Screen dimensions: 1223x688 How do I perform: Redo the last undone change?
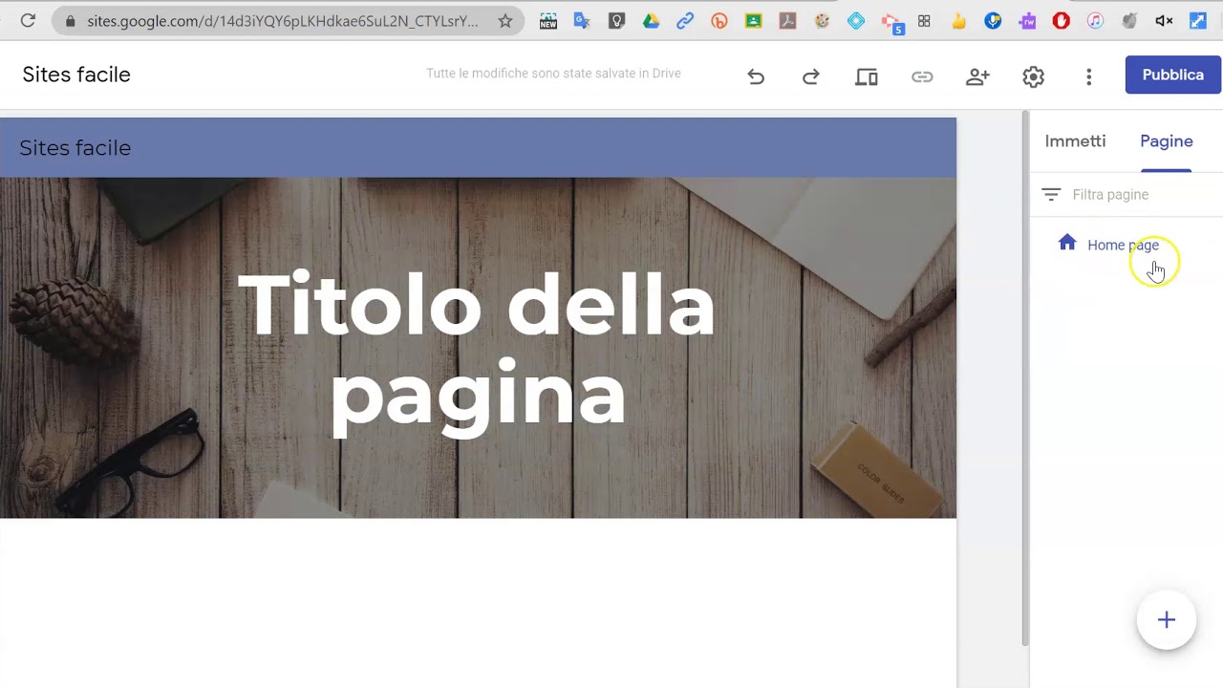(x=811, y=76)
